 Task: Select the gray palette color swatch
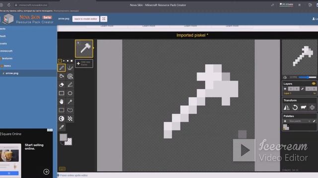[286, 127]
